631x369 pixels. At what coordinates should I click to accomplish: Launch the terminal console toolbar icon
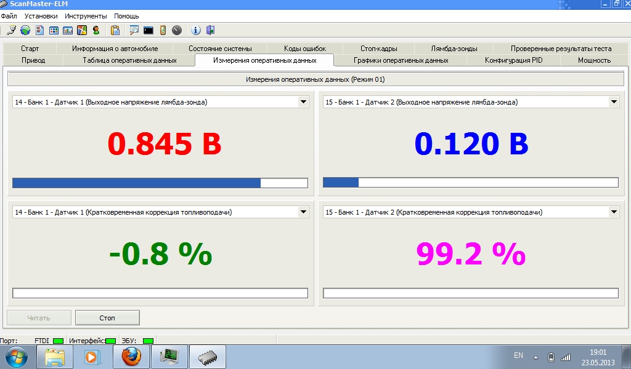click(148, 30)
